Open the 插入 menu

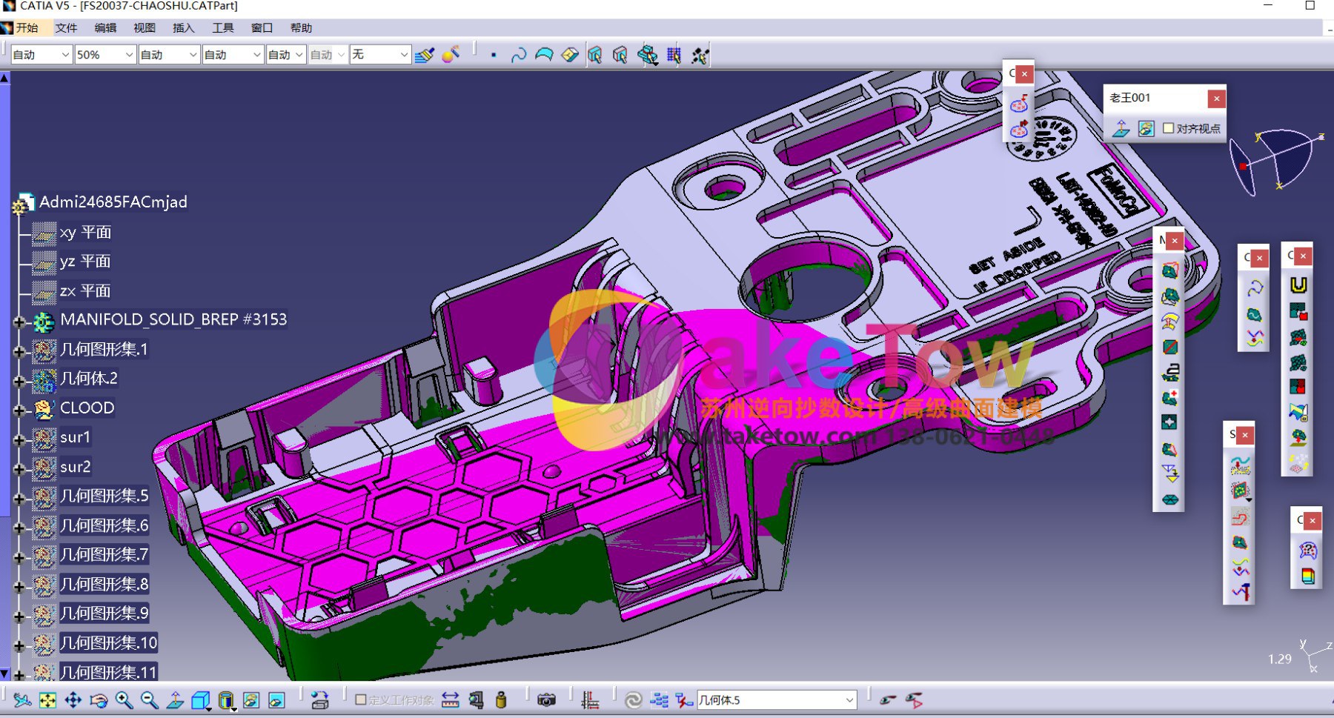click(183, 28)
